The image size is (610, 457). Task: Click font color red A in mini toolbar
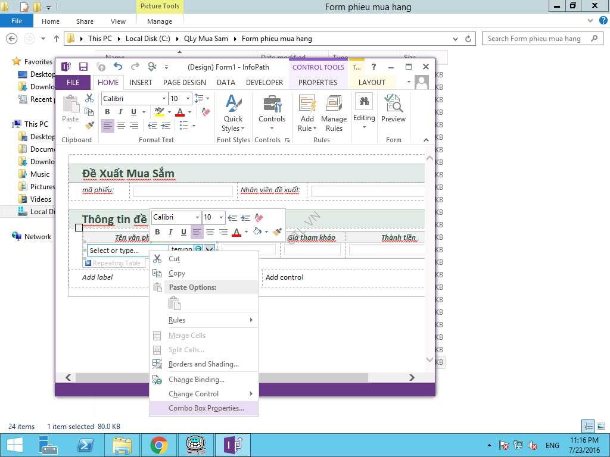(x=236, y=232)
